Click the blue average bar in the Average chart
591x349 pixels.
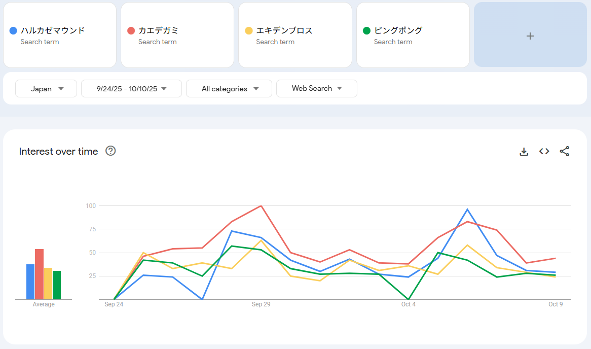coord(30,282)
